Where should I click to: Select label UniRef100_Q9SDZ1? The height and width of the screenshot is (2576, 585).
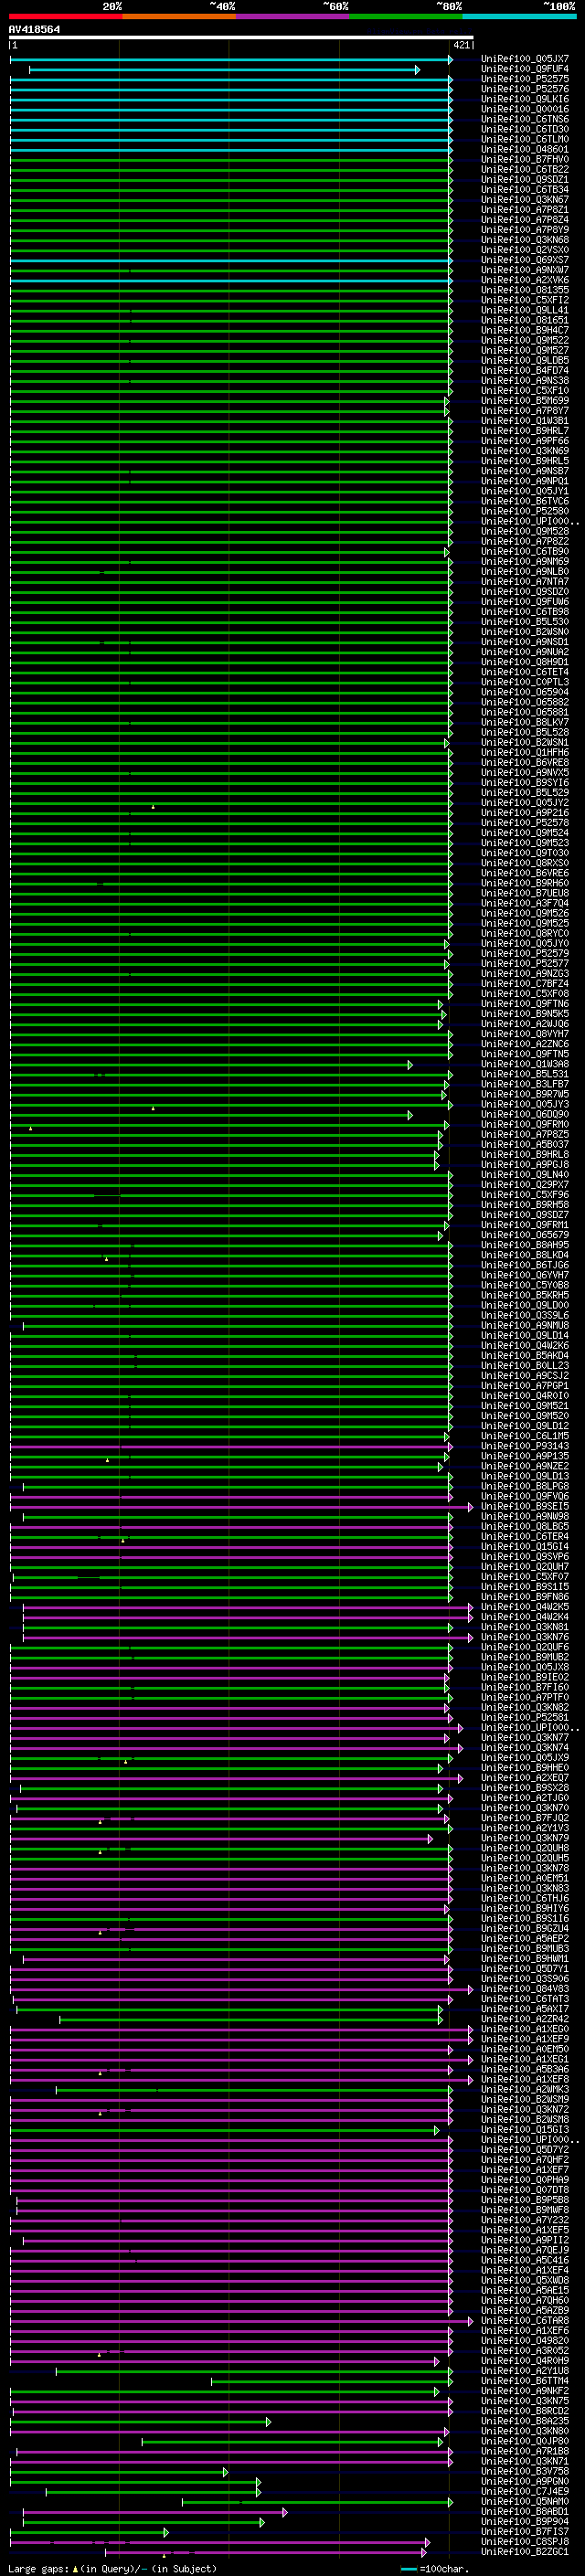point(525,180)
